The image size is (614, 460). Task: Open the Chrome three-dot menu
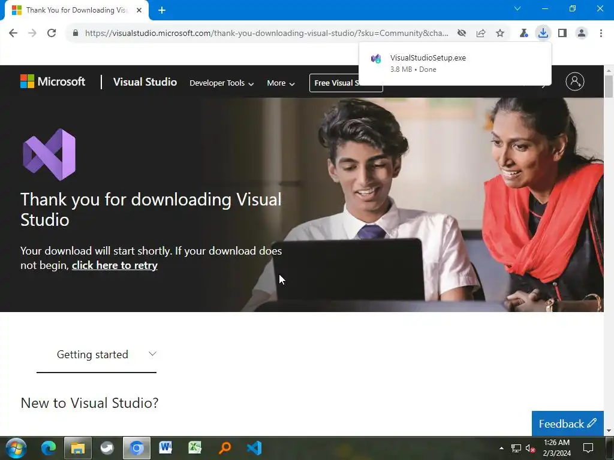tap(601, 33)
